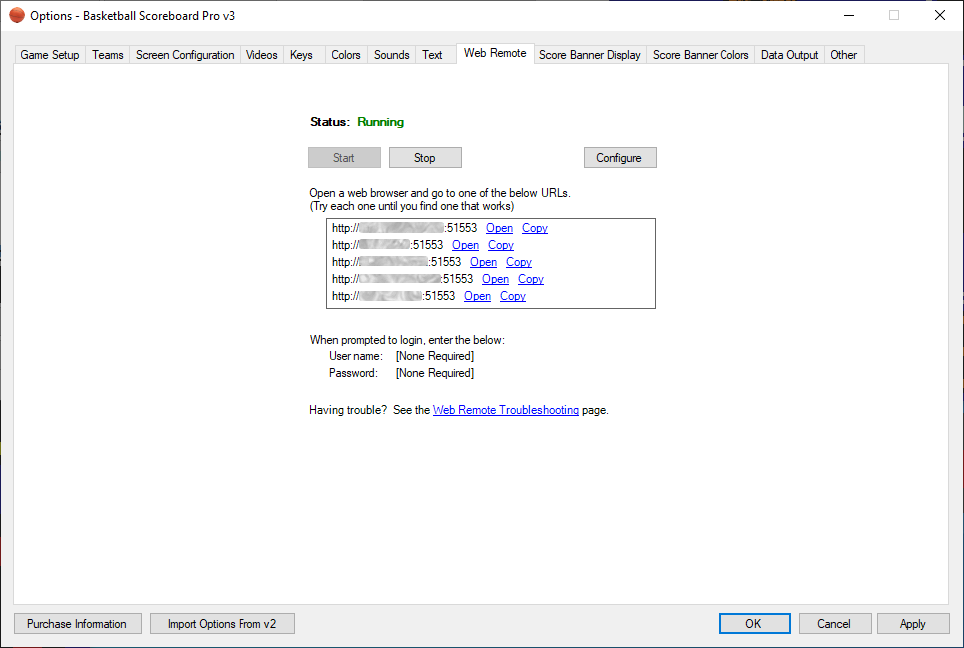Viewport: 964px width, 648px height.
Task: Select the Score Banner Display tab
Action: 590,55
